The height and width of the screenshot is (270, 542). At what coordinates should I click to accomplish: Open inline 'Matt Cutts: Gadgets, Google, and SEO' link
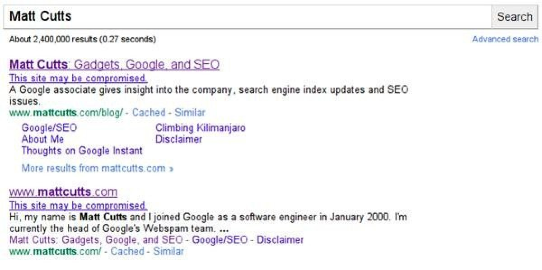[96, 240]
